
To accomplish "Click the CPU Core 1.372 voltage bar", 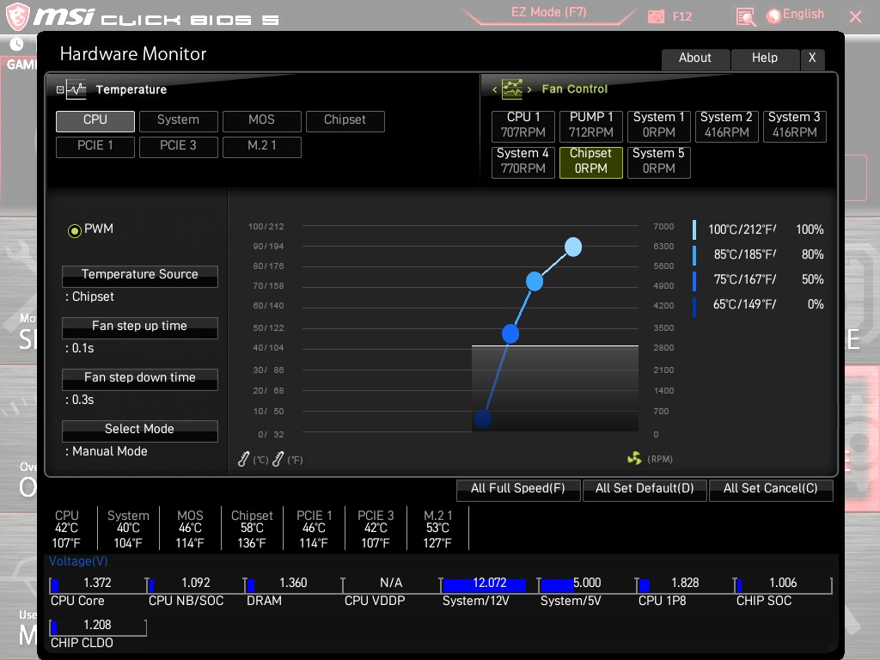I will tap(98, 584).
